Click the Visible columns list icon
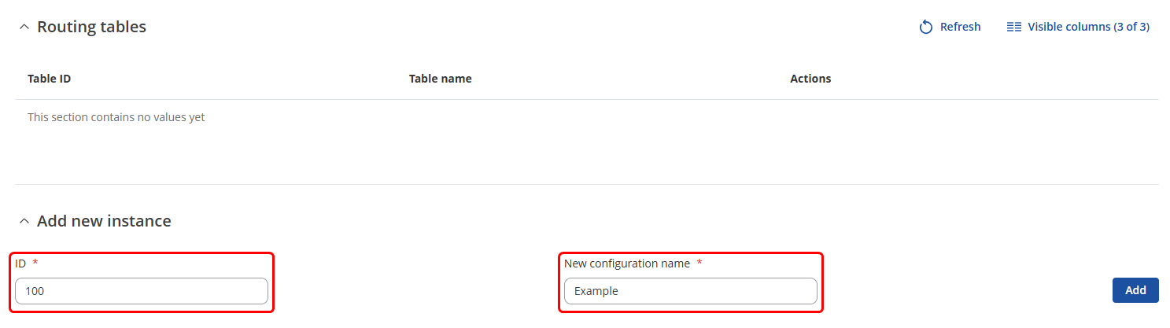1170x328 pixels. tap(1013, 28)
